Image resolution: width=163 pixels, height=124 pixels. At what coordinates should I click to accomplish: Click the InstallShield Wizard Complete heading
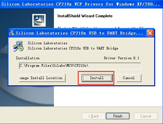coord(85,16)
